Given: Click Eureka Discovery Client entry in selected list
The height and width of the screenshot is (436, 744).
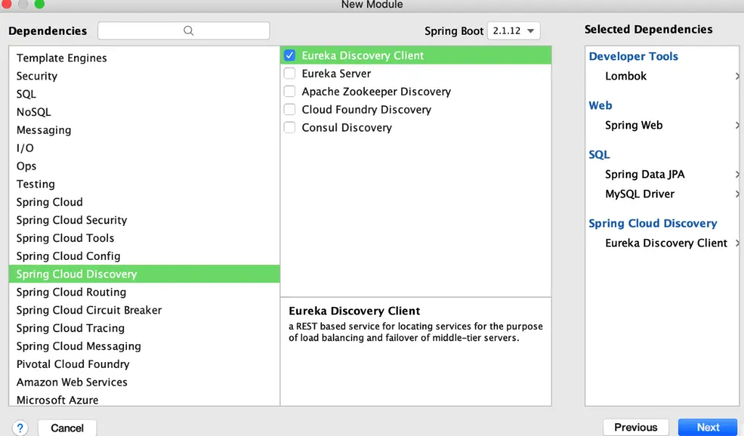Looking at the screenshot, I should 666,243.
